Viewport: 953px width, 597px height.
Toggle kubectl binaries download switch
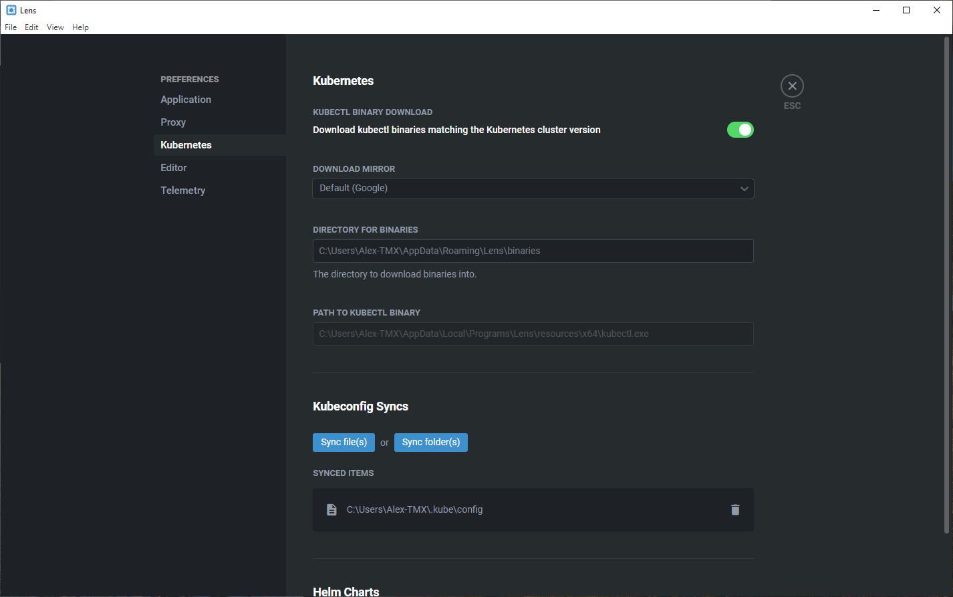740,130
